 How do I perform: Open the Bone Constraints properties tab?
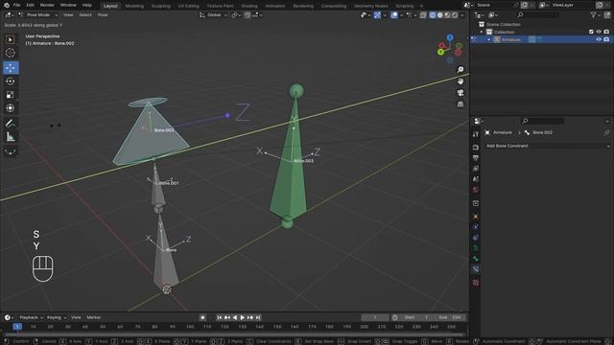point(476,269)
